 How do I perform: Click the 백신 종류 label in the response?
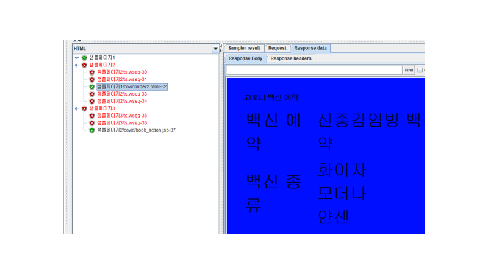coord(273,193)
